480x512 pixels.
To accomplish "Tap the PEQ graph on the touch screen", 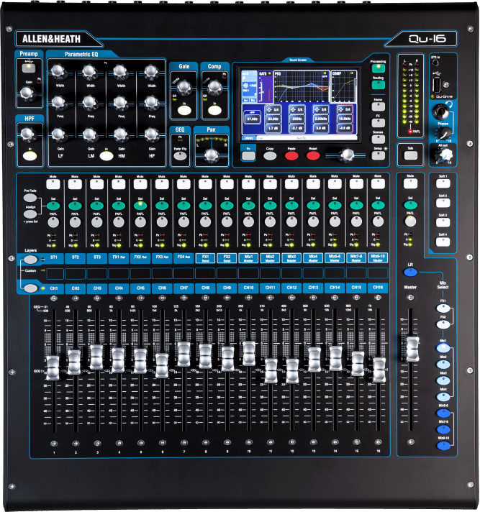I will pyautogui.click(x=302, y=86).
